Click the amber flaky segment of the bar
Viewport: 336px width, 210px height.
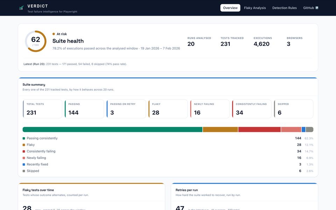pyautogui.click(x=220, y=129)
